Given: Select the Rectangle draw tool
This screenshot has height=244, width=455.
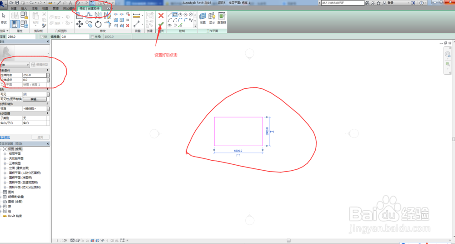Looking at the screenshot, I should pyautogui.click(x=175, y=15).
